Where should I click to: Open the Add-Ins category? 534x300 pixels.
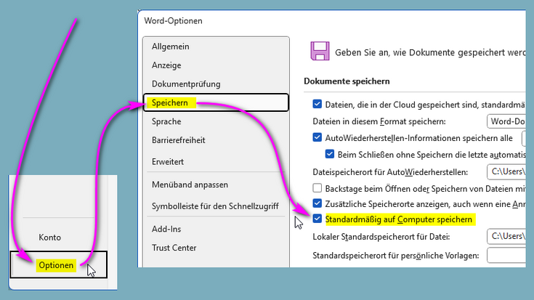(x=166, y=229)
